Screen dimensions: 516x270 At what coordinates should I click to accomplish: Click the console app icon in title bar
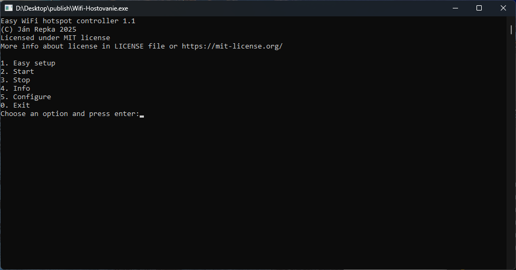(x=8, y=8)
